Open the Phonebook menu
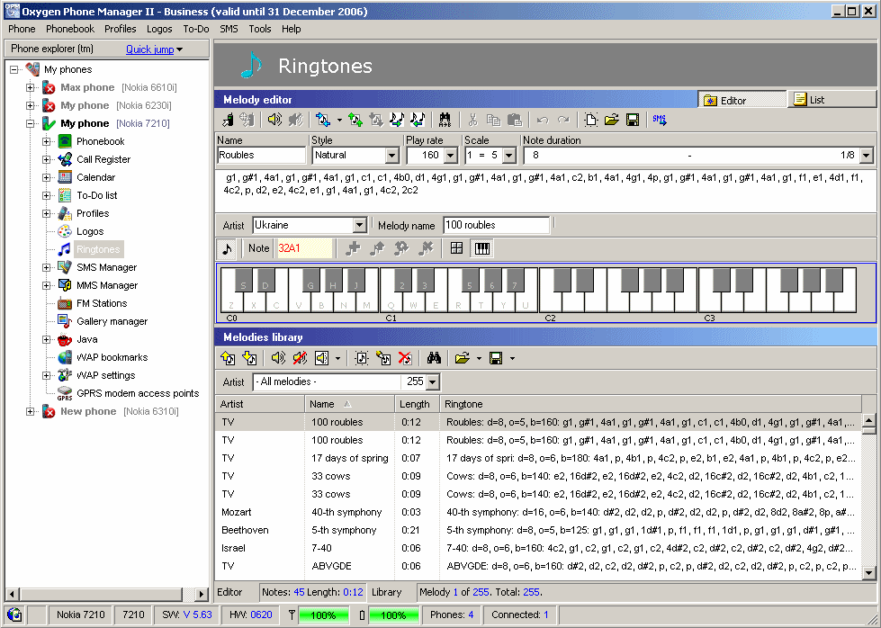The height and width of the screenshot is (628, 881). tap(70, 29)
